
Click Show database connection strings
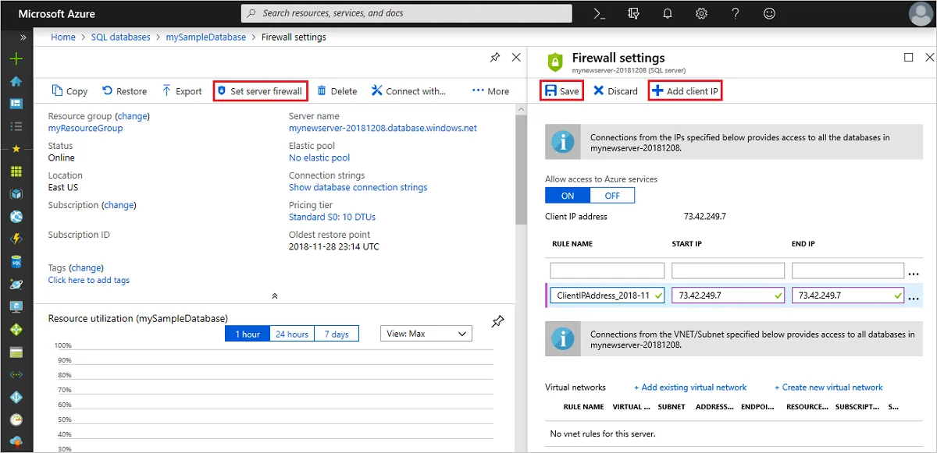click(x=358, y=187)
